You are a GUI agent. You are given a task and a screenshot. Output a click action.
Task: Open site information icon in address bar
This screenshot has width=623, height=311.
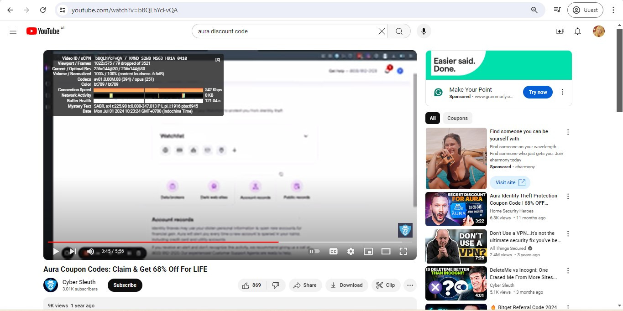[x=63, y=10]
